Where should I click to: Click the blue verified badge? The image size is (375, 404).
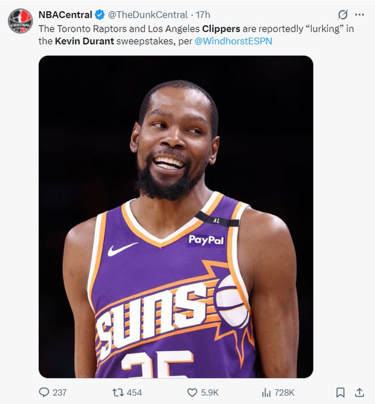pos(100,15)
